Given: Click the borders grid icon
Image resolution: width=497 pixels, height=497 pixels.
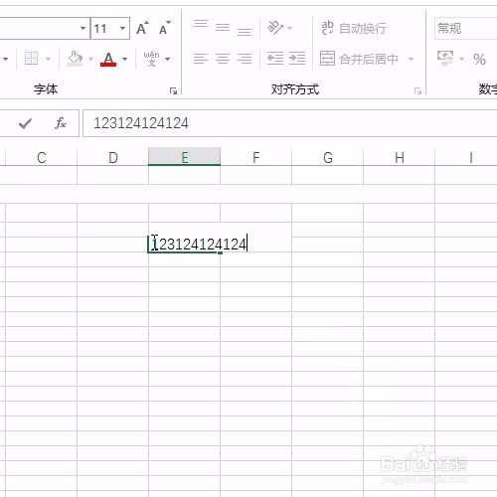Looking at the screenshot, I should click(x=32, y=59).
